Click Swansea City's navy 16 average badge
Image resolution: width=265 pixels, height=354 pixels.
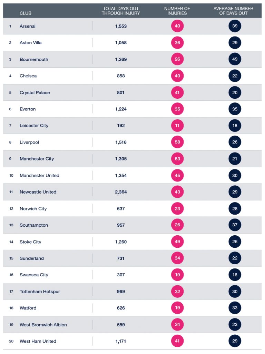click(x=235, y=275)
